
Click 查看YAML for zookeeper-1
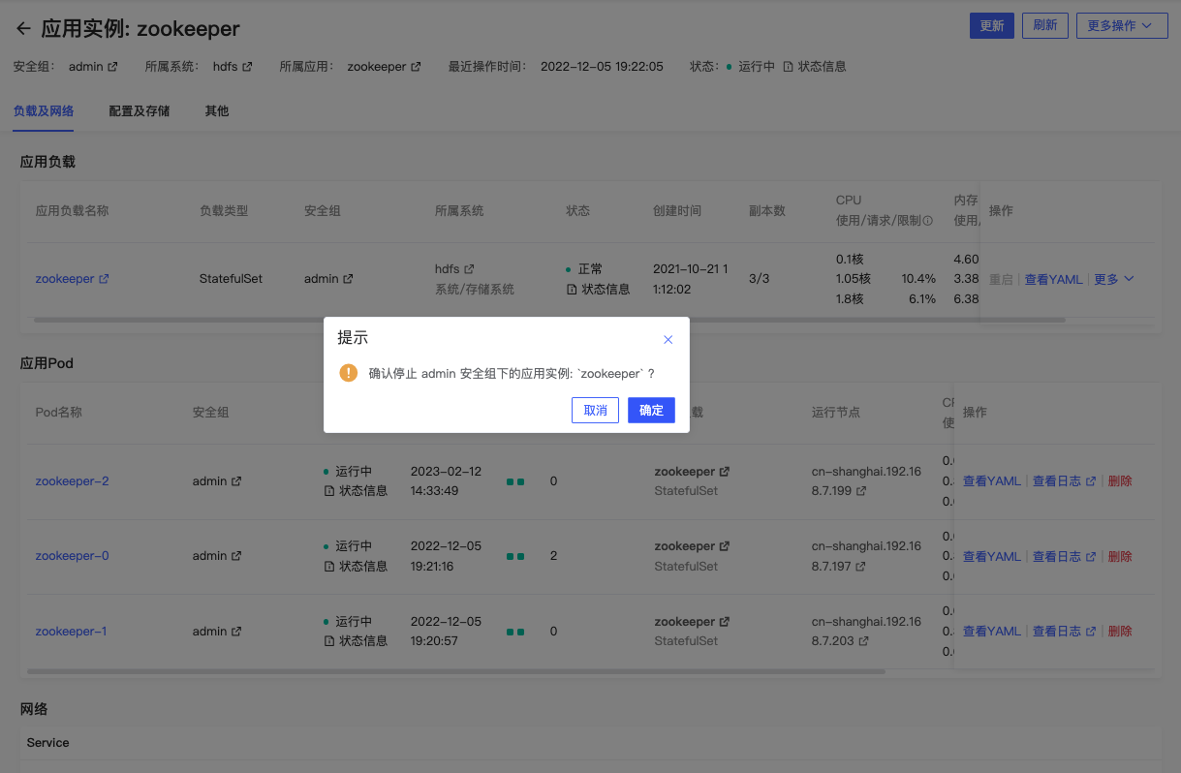tap(991, 632)
